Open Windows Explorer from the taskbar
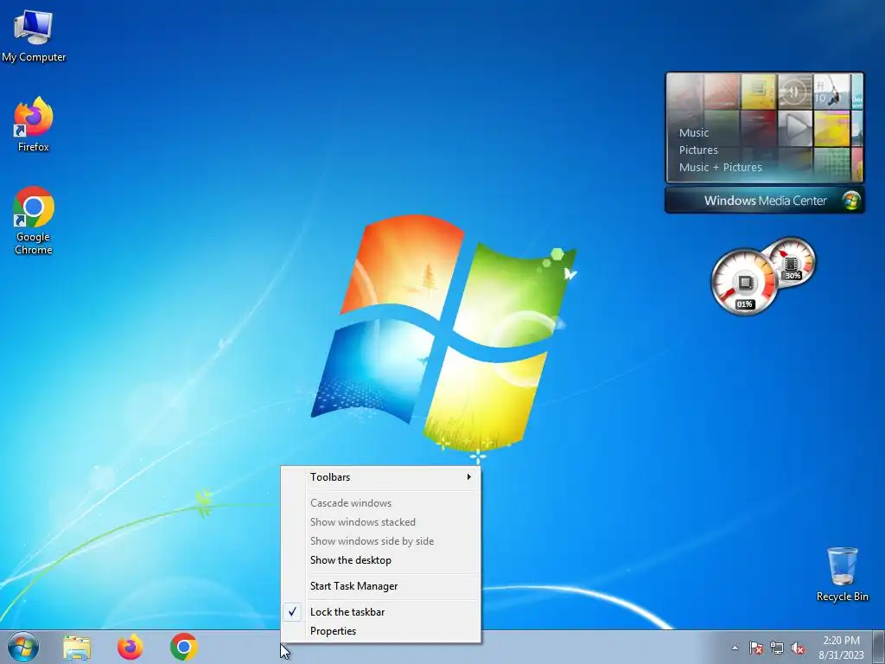Image resolution: width=885 pixels, height=664 pixels. pyautogui.click(x=76, y=648)
